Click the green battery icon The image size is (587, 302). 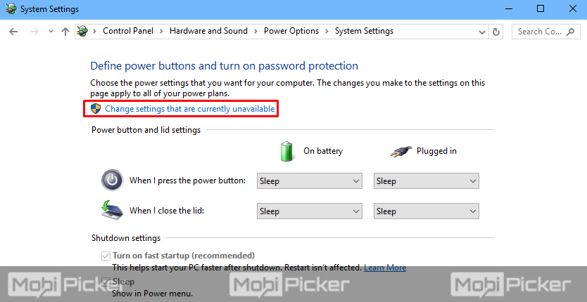[286, 151]
